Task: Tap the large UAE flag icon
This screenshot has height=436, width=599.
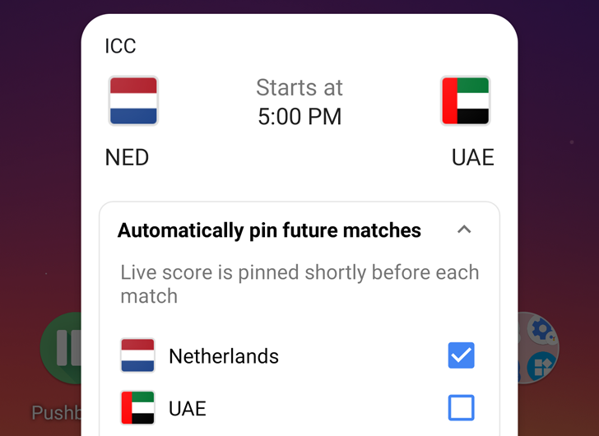Action: [x=466, y=100]
